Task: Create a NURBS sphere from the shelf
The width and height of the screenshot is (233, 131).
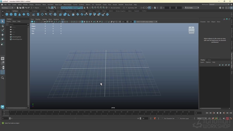Action: [x=7, y=14]
